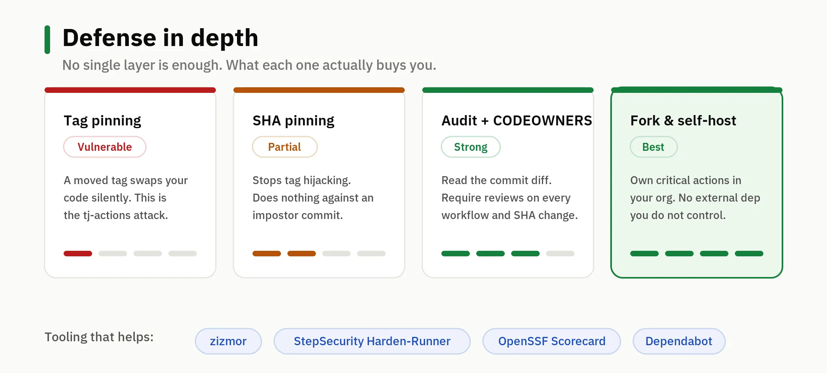
Task: Click text 'the tj-actions attack.'
Action: tap(116, 215)
